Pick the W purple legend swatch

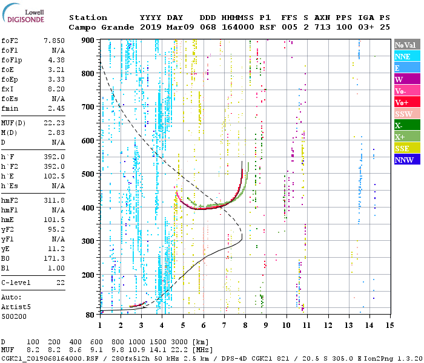click(407, 79)
